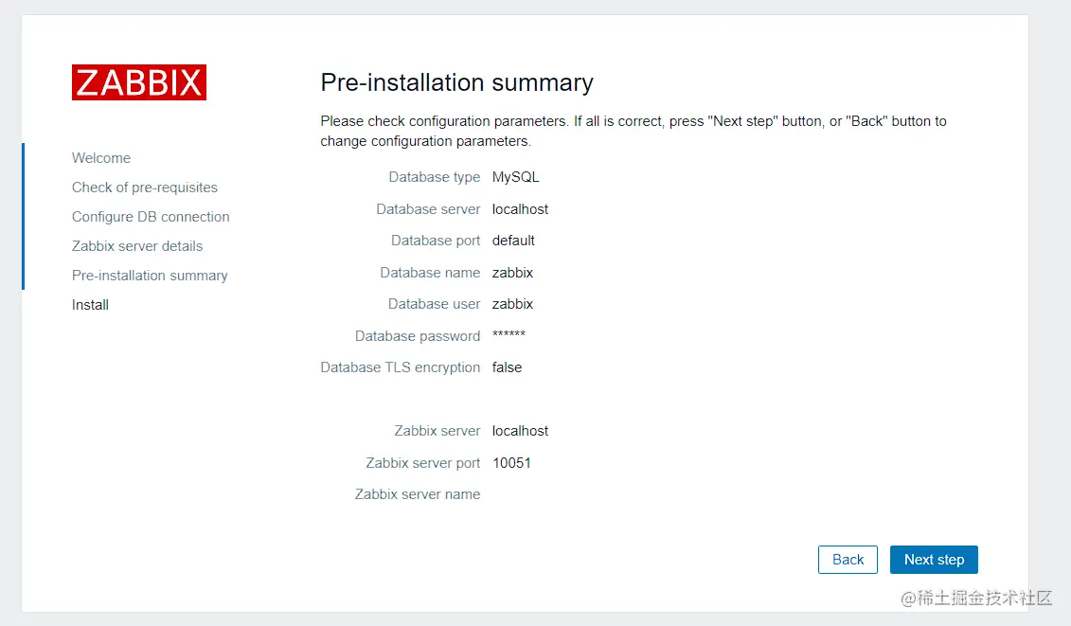The width and height of the screenshot is (1071, 626).
Task: Select Zabbix server details step
Action: (x=136, y=245)
